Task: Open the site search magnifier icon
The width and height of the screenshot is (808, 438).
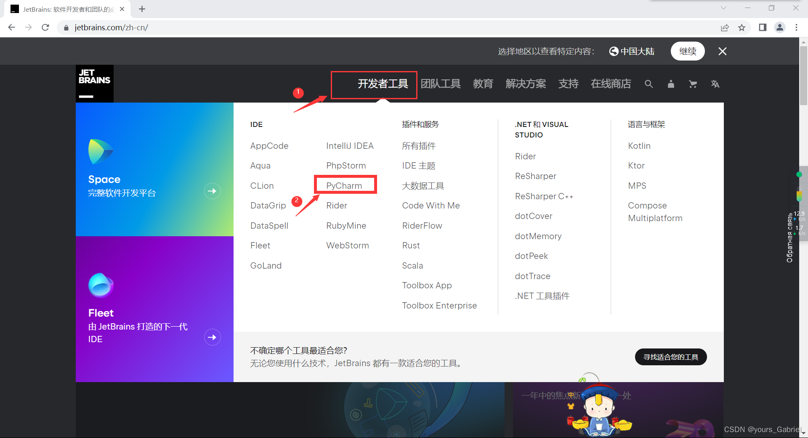Action: pos(649,84)
